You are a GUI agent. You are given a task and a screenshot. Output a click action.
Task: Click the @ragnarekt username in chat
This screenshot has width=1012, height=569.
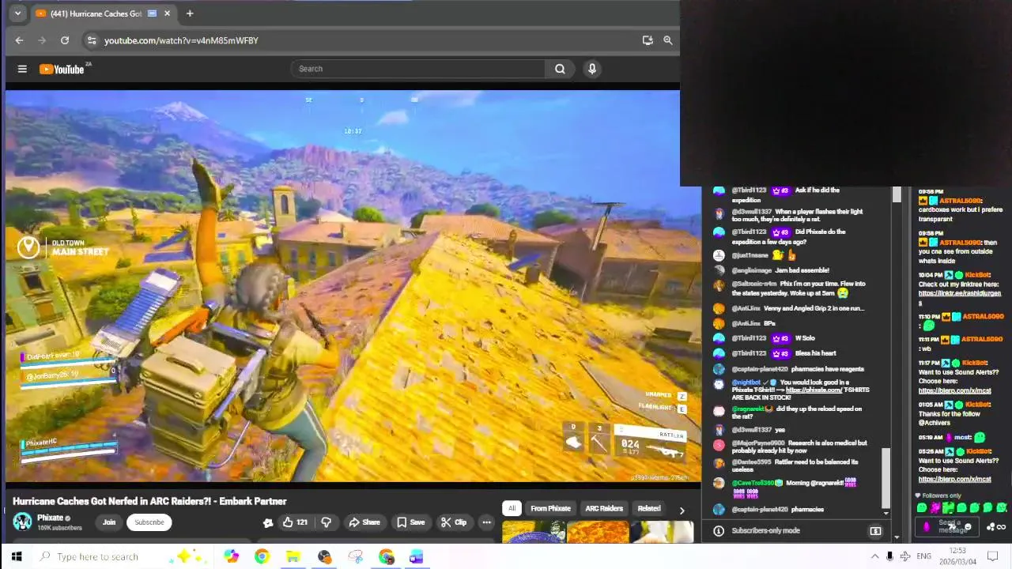coord(748,409)
